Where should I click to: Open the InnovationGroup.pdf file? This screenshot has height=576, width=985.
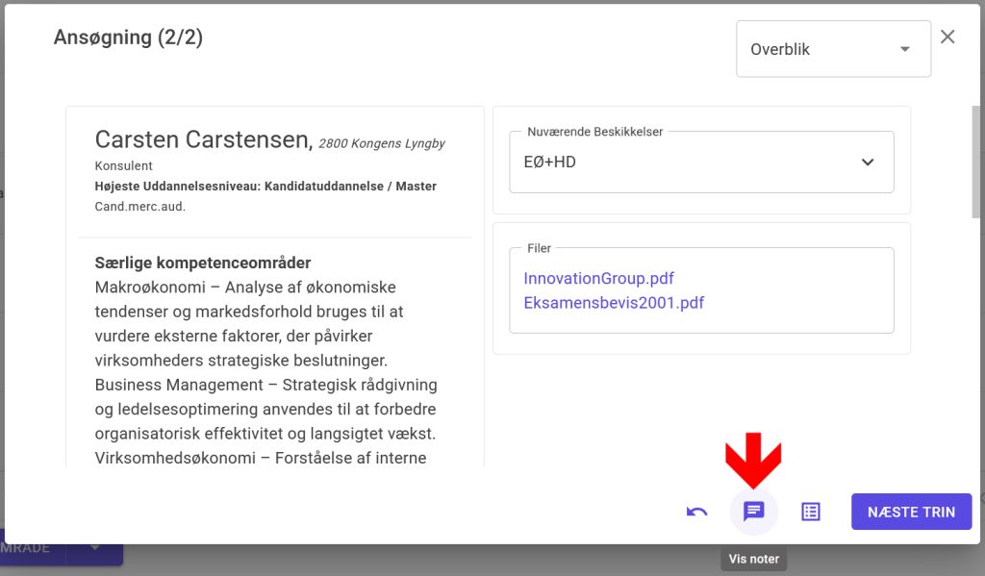coord(598,278)
